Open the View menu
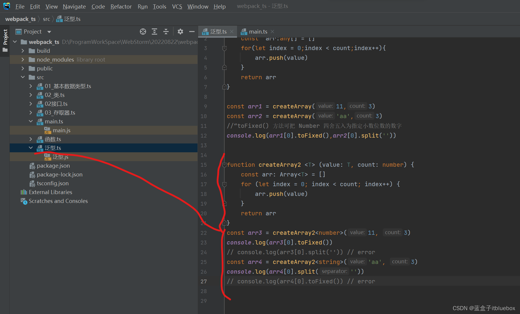520x314 pixels. (52, 6)
